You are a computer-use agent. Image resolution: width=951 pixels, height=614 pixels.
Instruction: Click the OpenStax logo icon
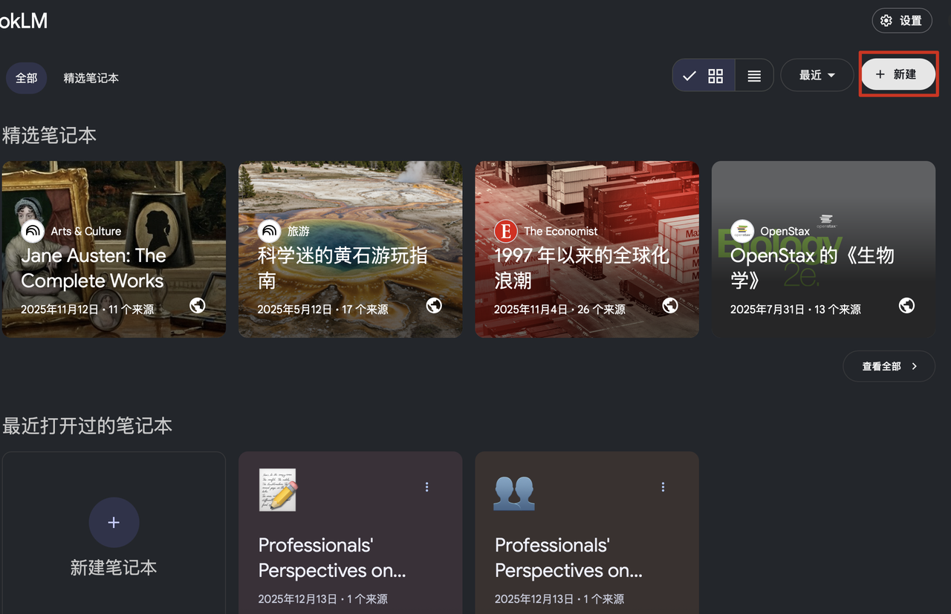click(x=742, y=231)
